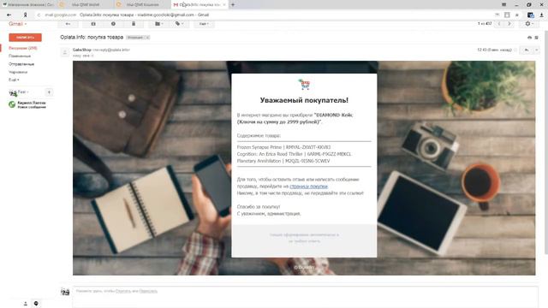The width and height of the screenshot is (548, 308).
Task: Click the Ответить link in the reply box
Action: click(x=123, y=291)
